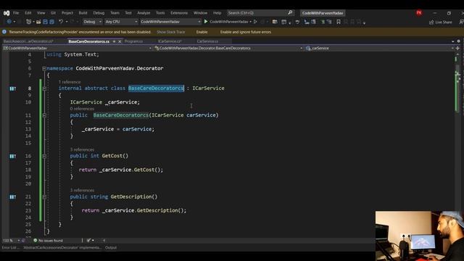Open the View menu

tap(41, 13)
